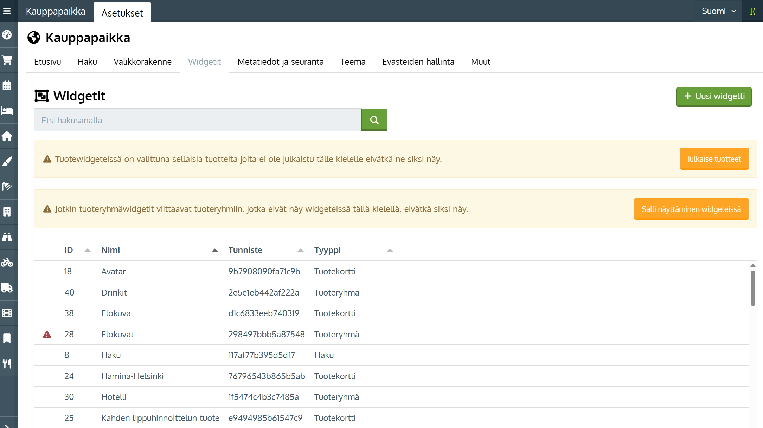The width and height of the screenshot is (763, 428).
Task: Click the Tunniste column header
Action: [x=245, y=250]
